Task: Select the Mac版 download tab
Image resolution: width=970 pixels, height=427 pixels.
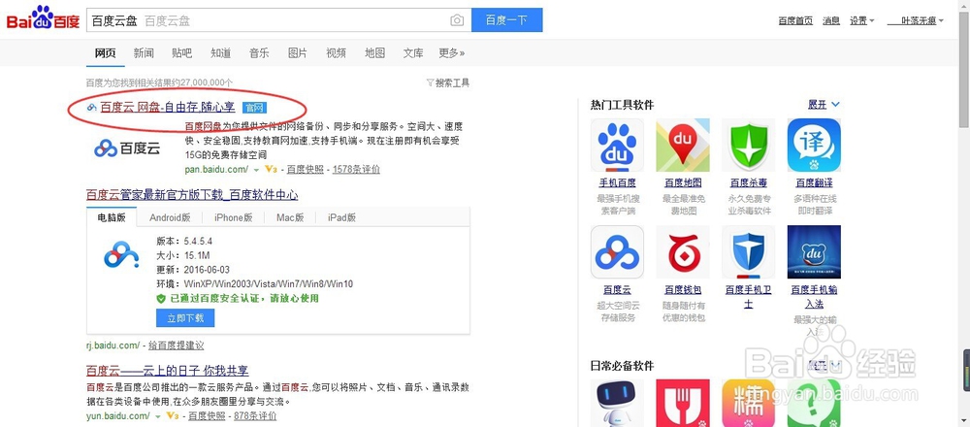Action: pos(290,217)
